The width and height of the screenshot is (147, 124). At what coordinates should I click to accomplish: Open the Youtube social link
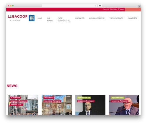[121, 9]
